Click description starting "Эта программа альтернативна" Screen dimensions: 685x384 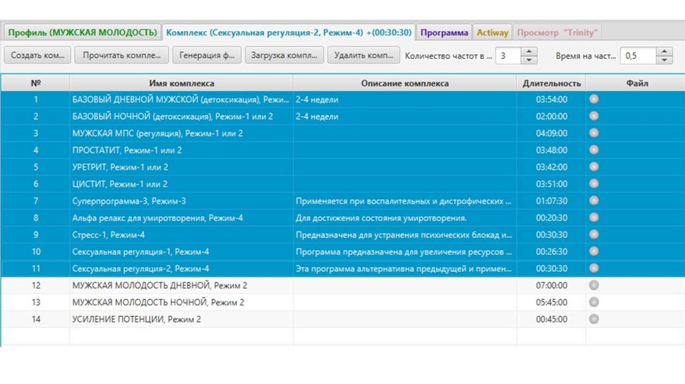(x=403, y=268)
